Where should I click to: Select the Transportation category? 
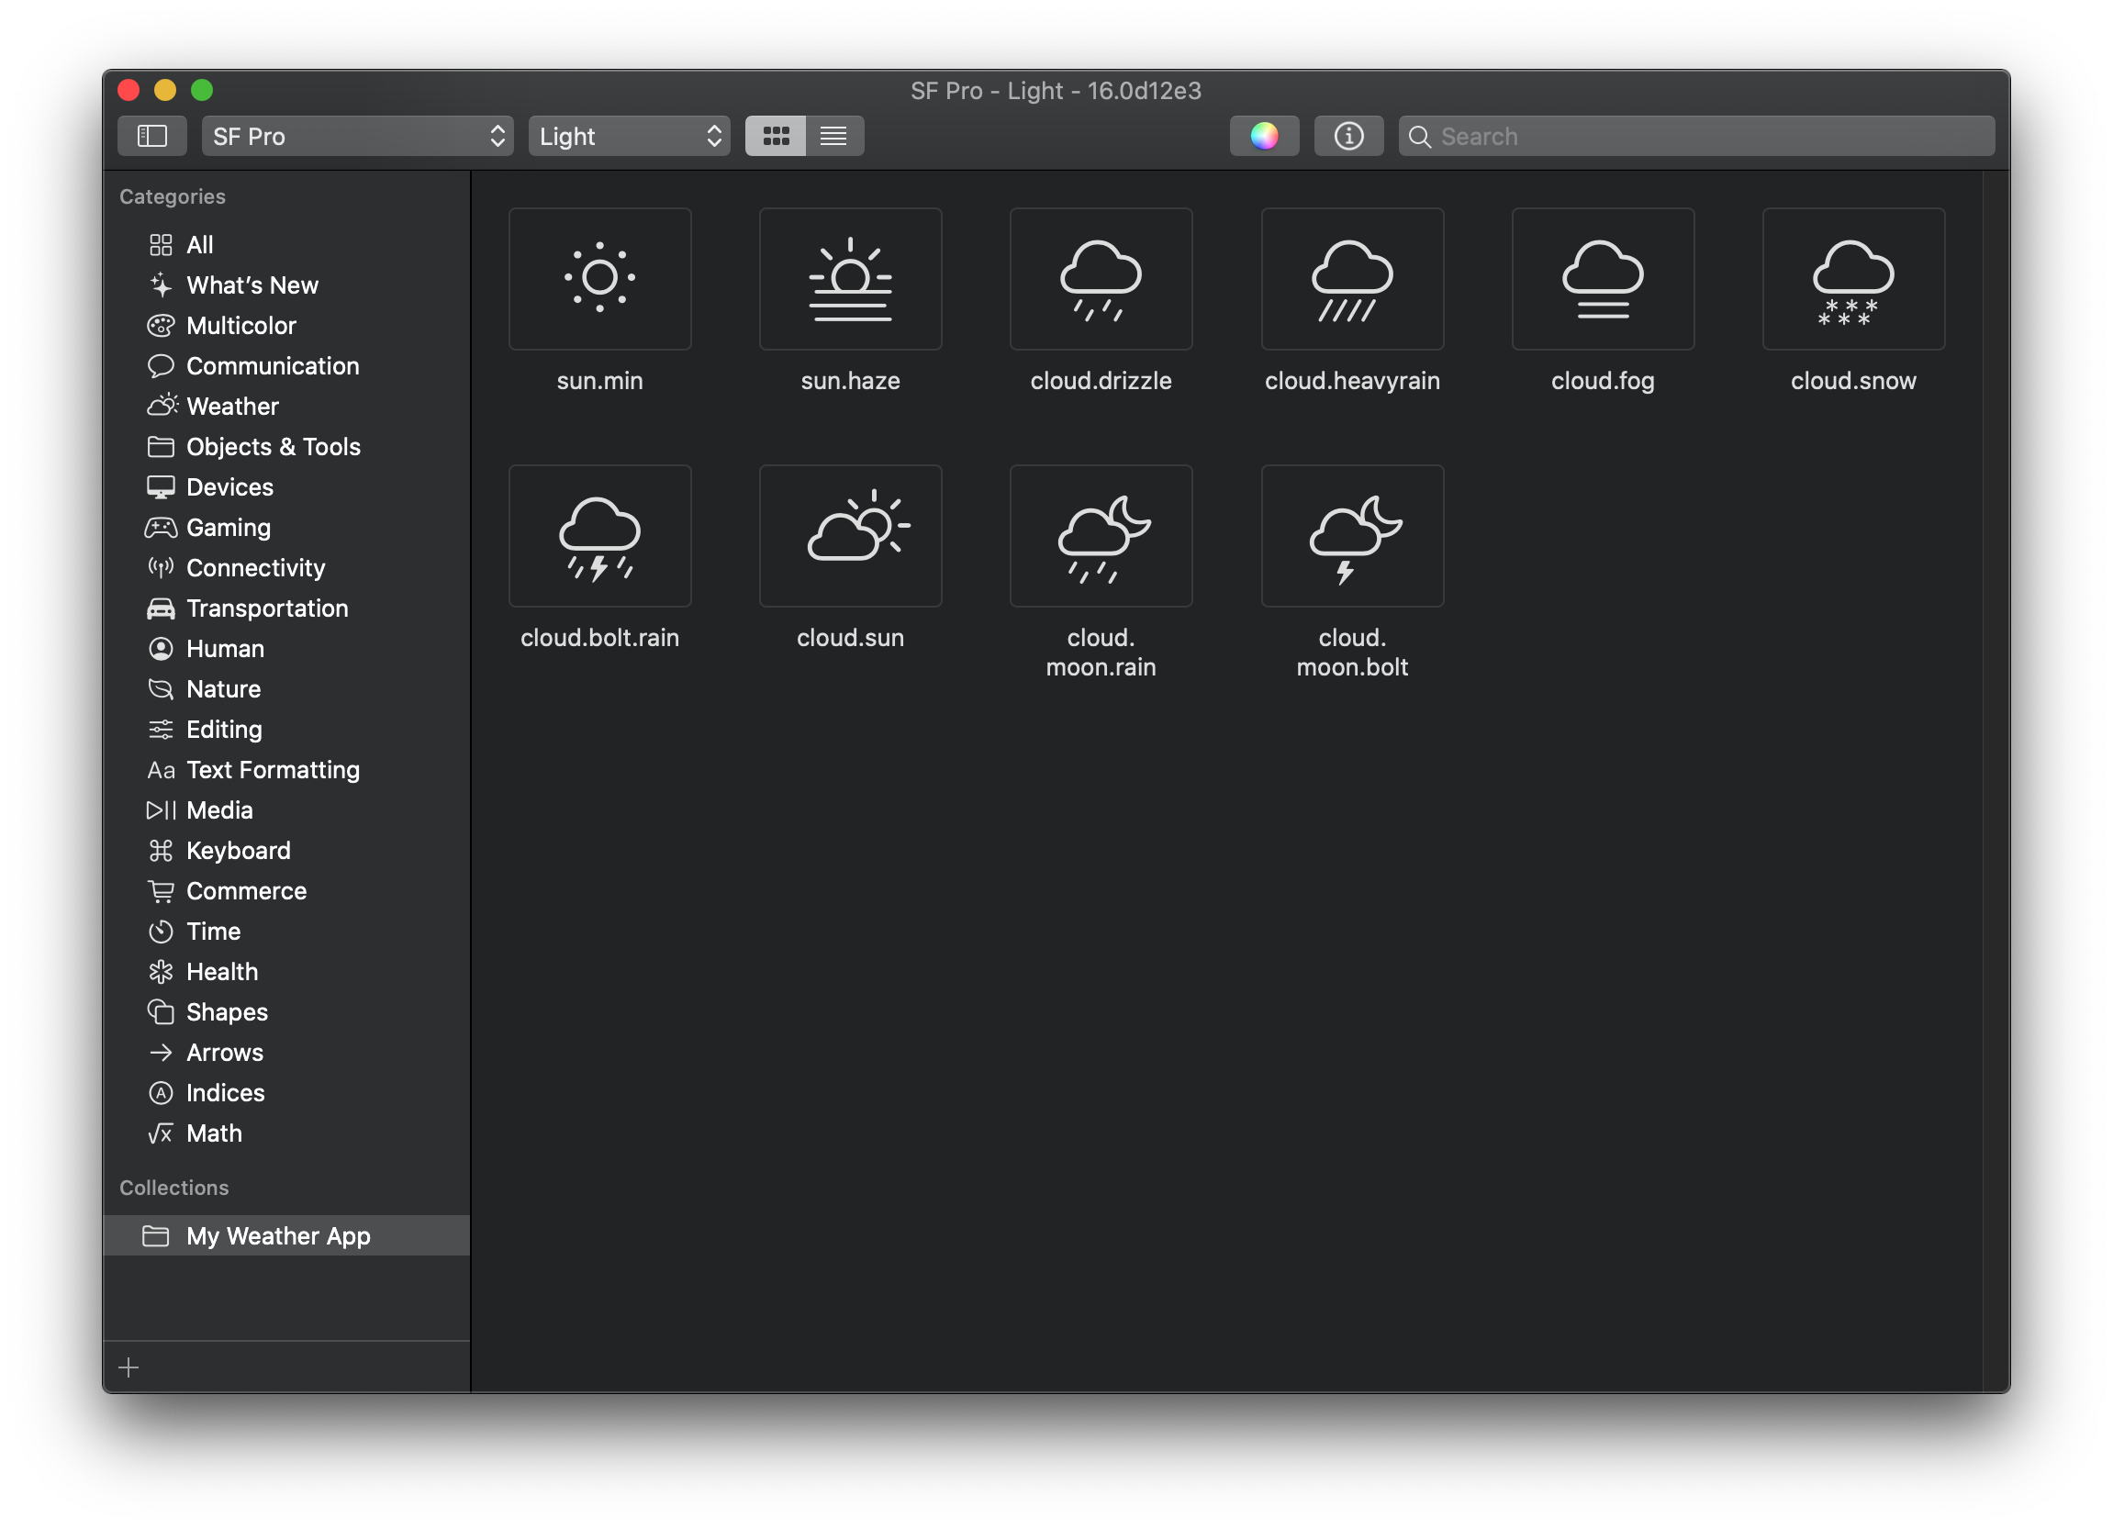266,608
